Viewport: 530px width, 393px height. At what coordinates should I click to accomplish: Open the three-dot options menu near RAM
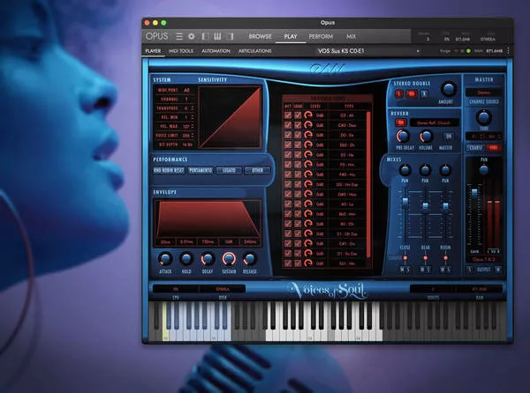coord(508,51)
